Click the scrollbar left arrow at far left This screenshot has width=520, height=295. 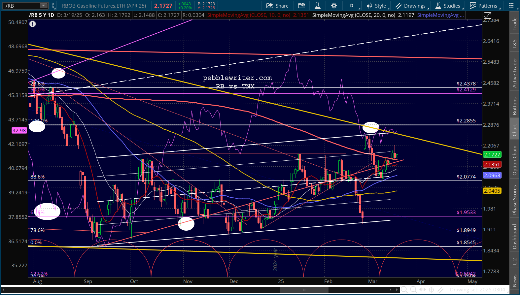3,290
